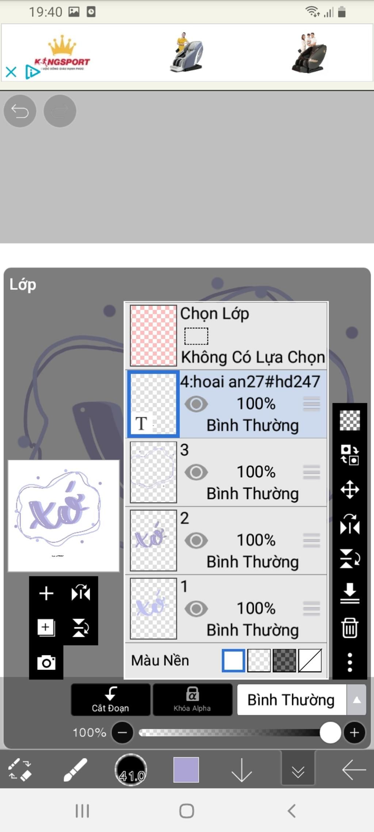Toggle visibility of layer 3
Screen dimensions: 374x832
(x=196, y=472)
